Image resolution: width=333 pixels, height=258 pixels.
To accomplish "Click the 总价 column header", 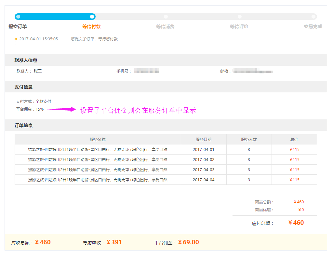I will tap(294, 139).
